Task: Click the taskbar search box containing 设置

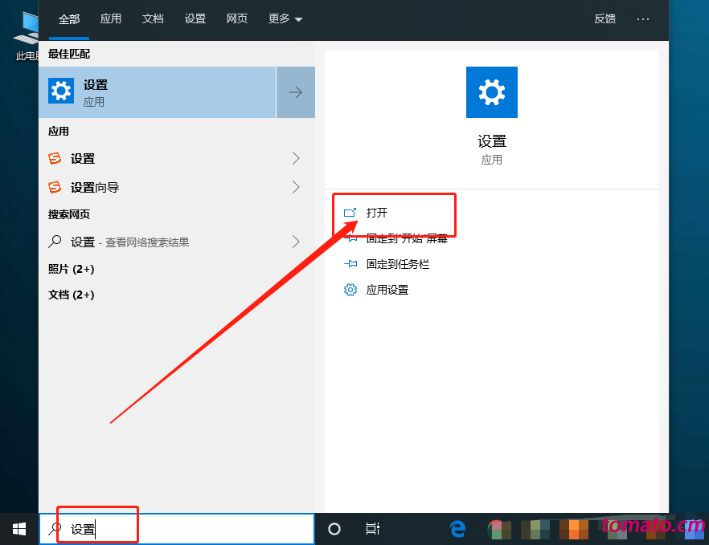Action: click(x=177, y=529)
